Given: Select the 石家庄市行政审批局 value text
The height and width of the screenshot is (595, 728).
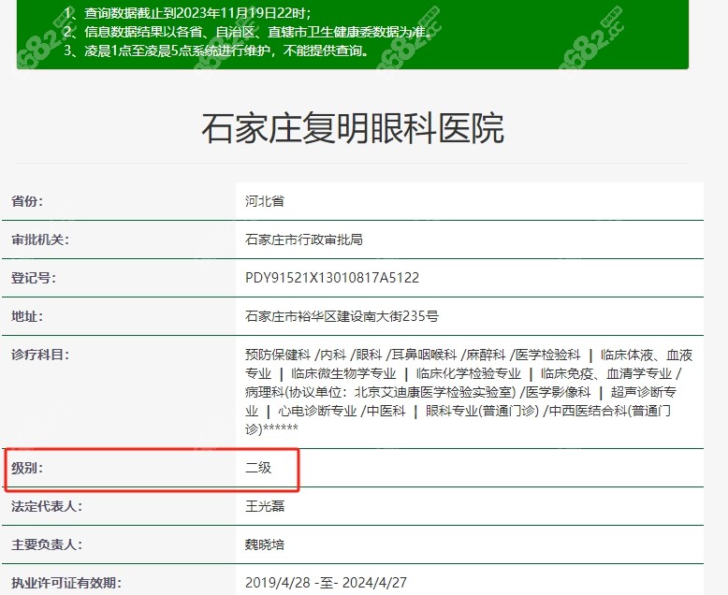Looking at the screenshot, I should tap(303, 239).
